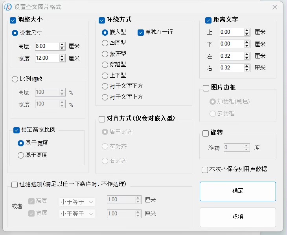Select 居中对齐 alignment option
287x235 pixels.
click(x=105, y=132)
